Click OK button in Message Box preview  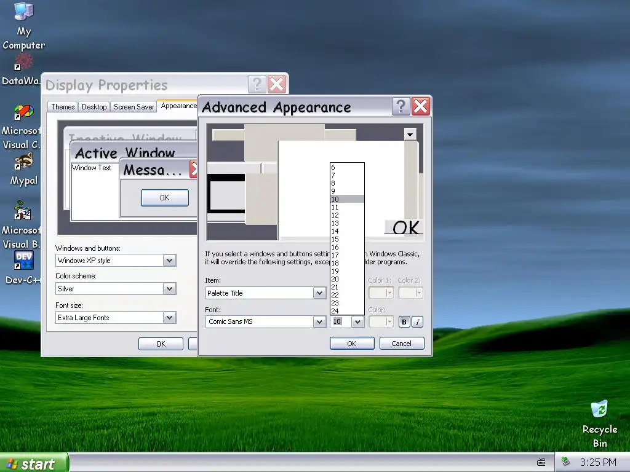coord(165,198)
